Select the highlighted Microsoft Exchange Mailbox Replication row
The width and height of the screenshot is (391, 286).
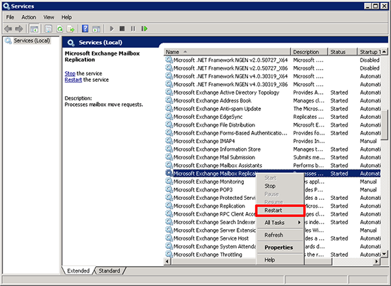pos(272,173)
